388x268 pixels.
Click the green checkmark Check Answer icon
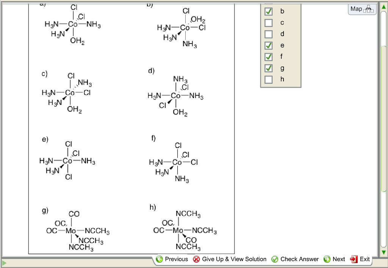[x=275, y=259]
